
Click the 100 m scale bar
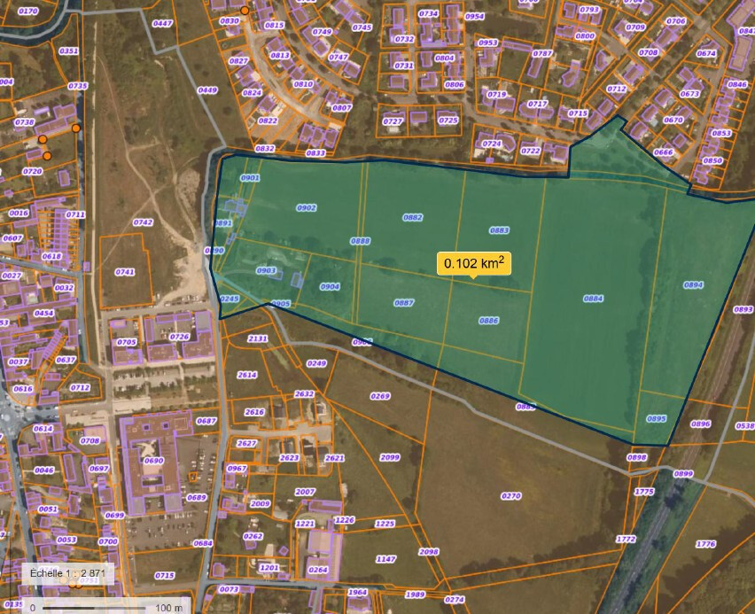tap(106, 608)
